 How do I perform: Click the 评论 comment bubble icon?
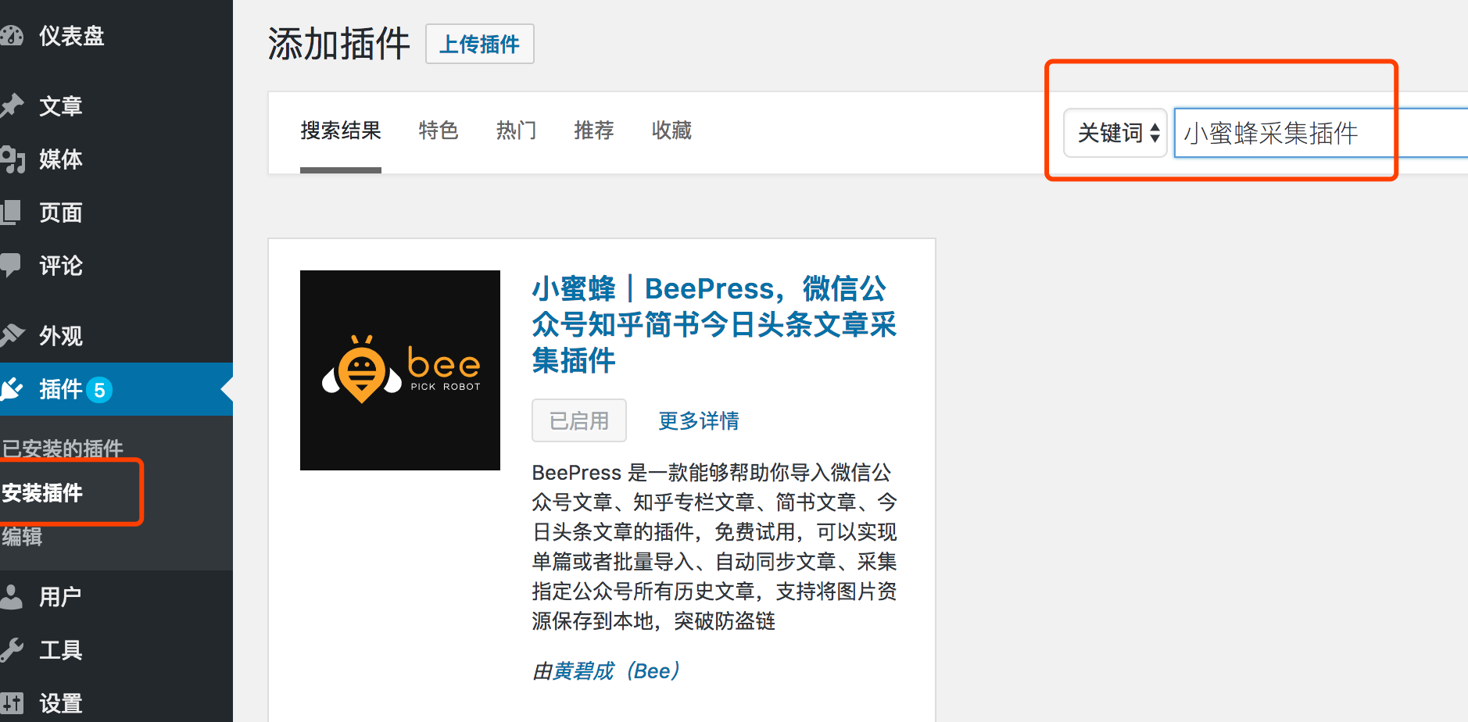tap(11, 265)
